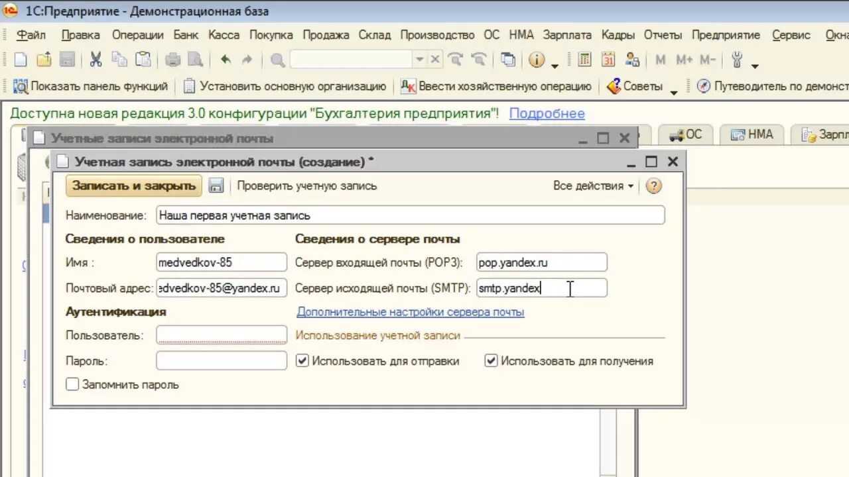
Task: Expand dropdown arrow beside Tools wrench icon
Action: 755,66
